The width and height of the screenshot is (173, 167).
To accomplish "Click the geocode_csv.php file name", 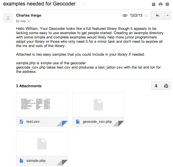I will [x=97, y=122].
